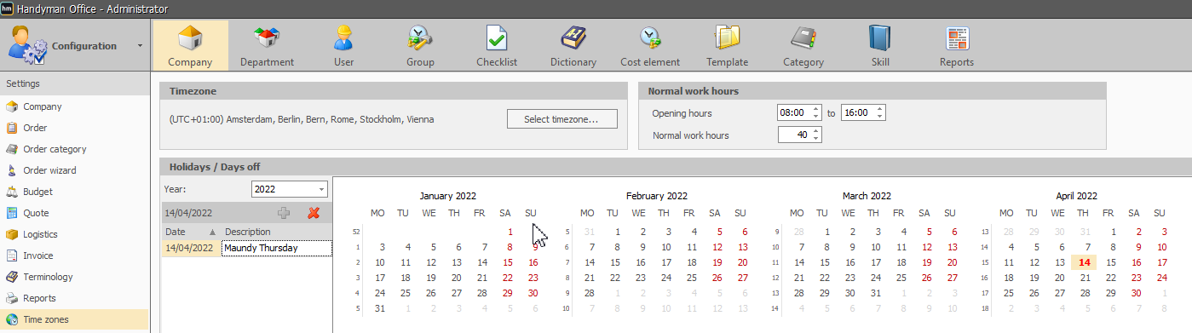The image size is (1192, 333).
Task: Select Company in Settings sidebar
Action: (74, 106)
